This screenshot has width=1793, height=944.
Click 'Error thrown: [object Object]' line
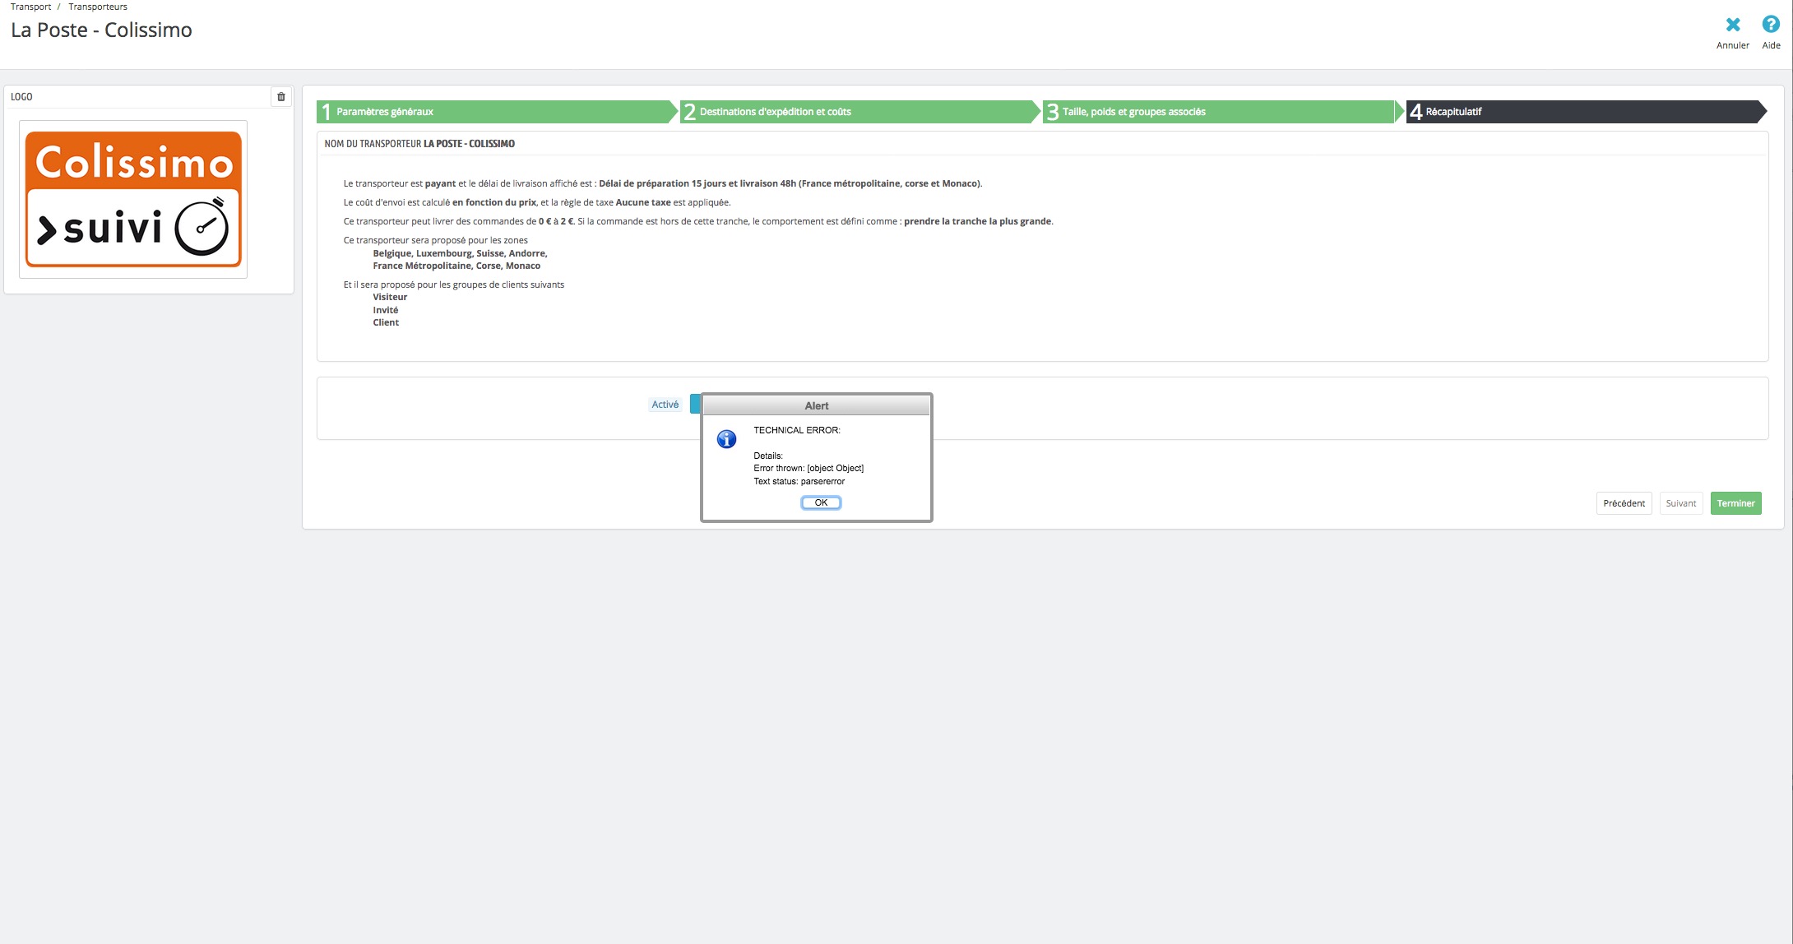coord(808,468)
